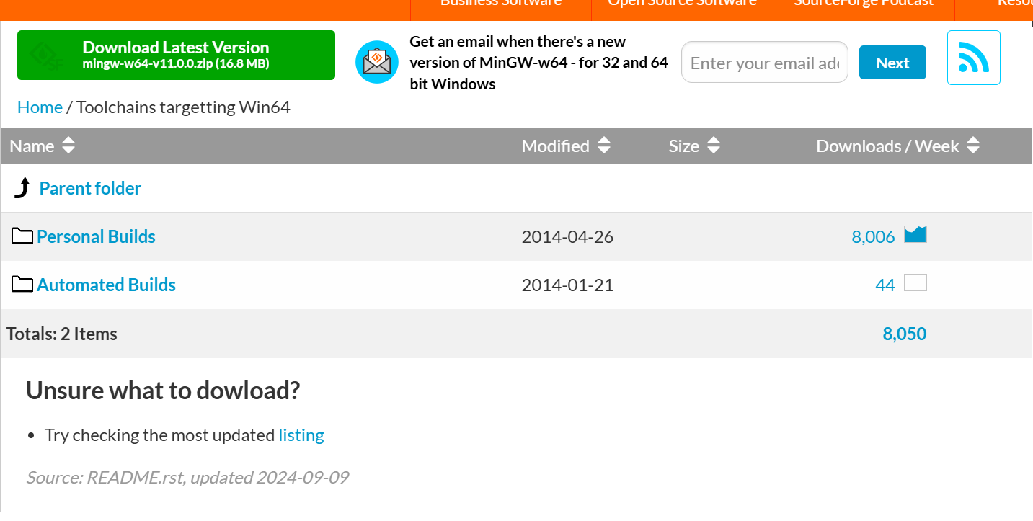Sort by Size column arrows
The image size is (1033, 521).
714,146
